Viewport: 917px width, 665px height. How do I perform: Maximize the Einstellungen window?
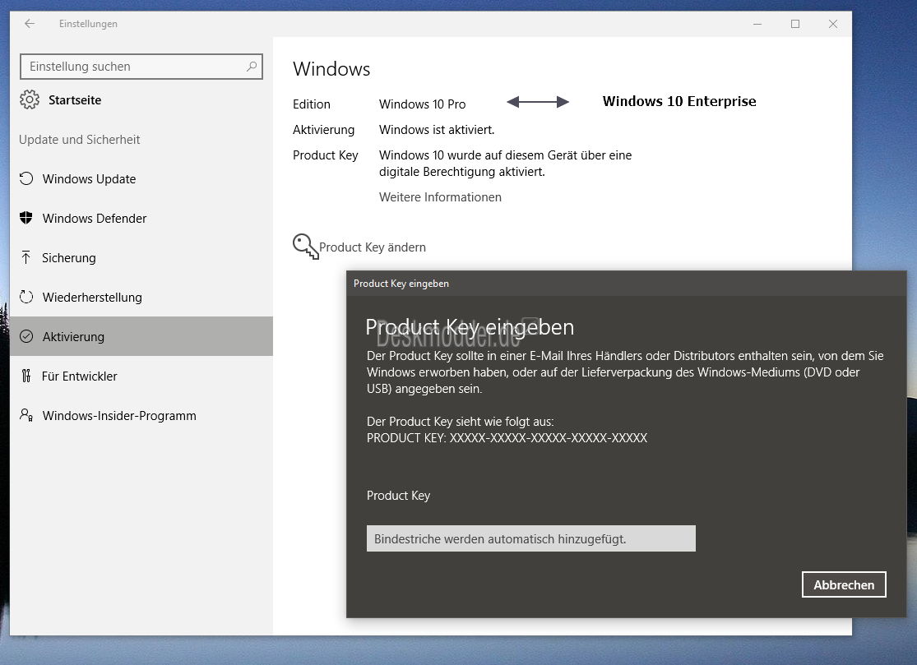(795, 24)
